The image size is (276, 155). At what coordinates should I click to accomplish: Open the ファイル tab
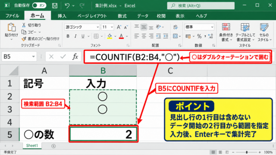coord(12,16)
